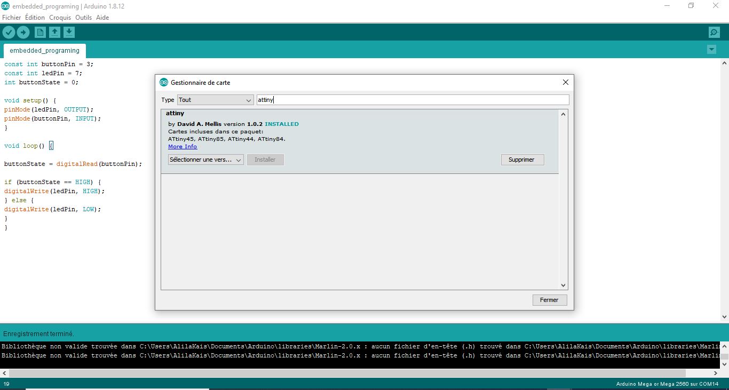Click the pinMode(buttonPin, INPUT) line
This screenshot has width=729, height=390.
coord(52,118)
